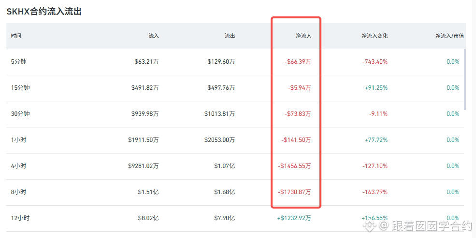Image resolution: width=476 pixels, height=238 pixels.
Task: Click inflow value $63.21万
Action: tap(146, 61)
